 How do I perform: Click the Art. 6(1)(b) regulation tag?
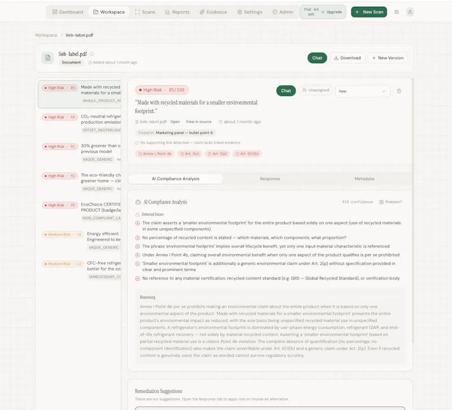247,154
